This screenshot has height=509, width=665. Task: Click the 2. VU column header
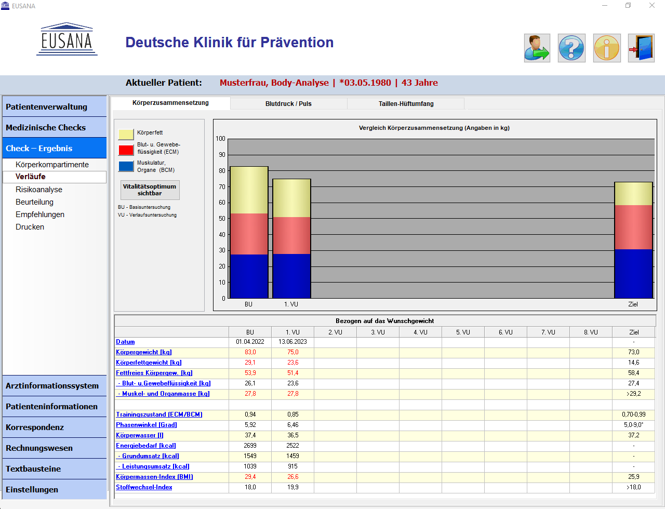(335, 332)
